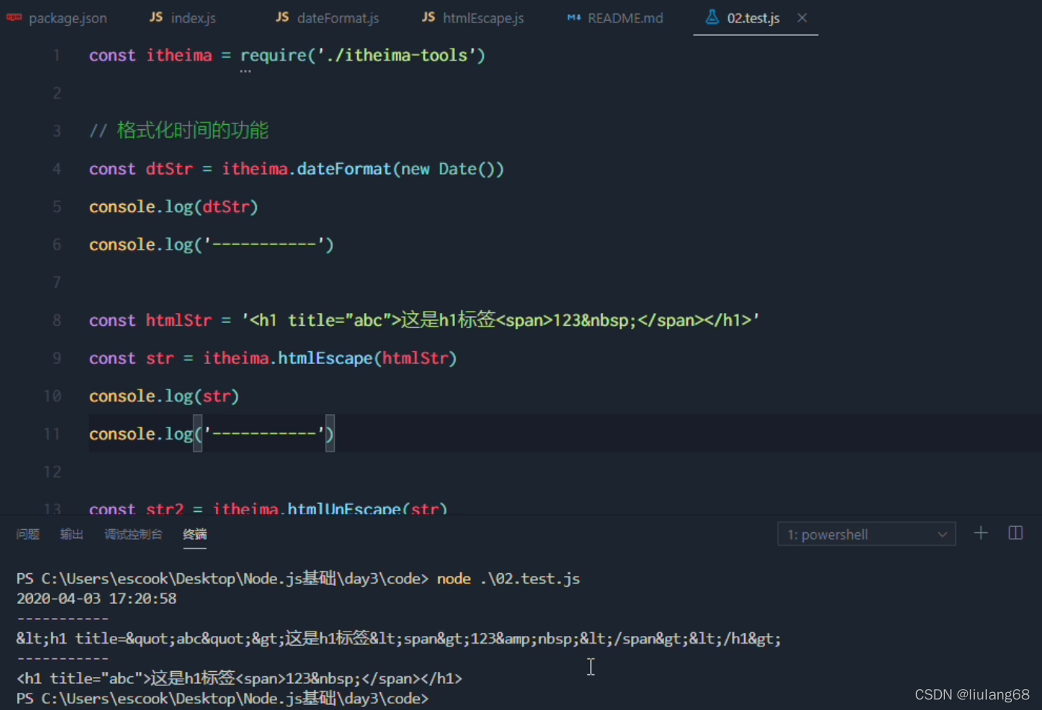Click line number 11 in the gutter
The image size is (1042, 710).
click(52, 434)
